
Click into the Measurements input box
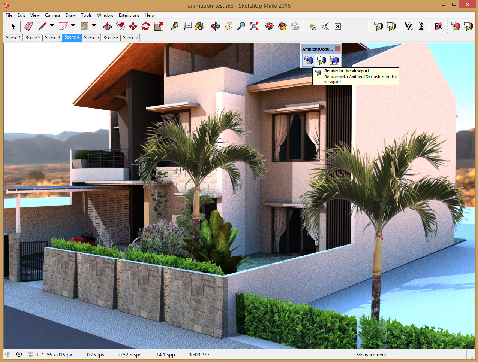[x=429, y=355]
